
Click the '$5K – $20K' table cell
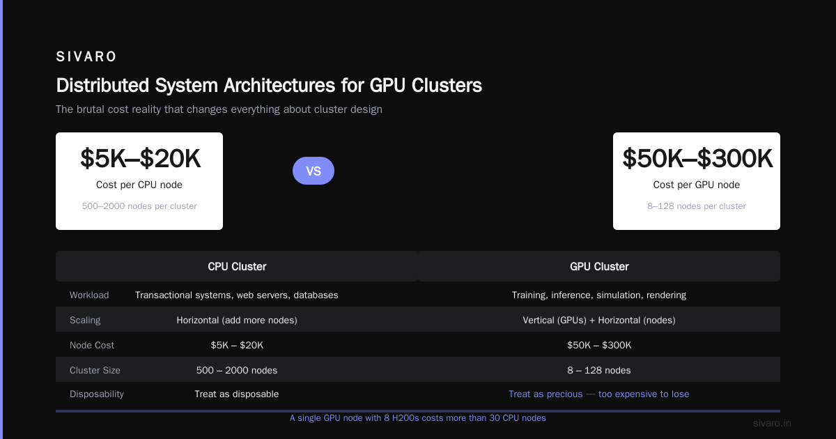tap(237, 345)
